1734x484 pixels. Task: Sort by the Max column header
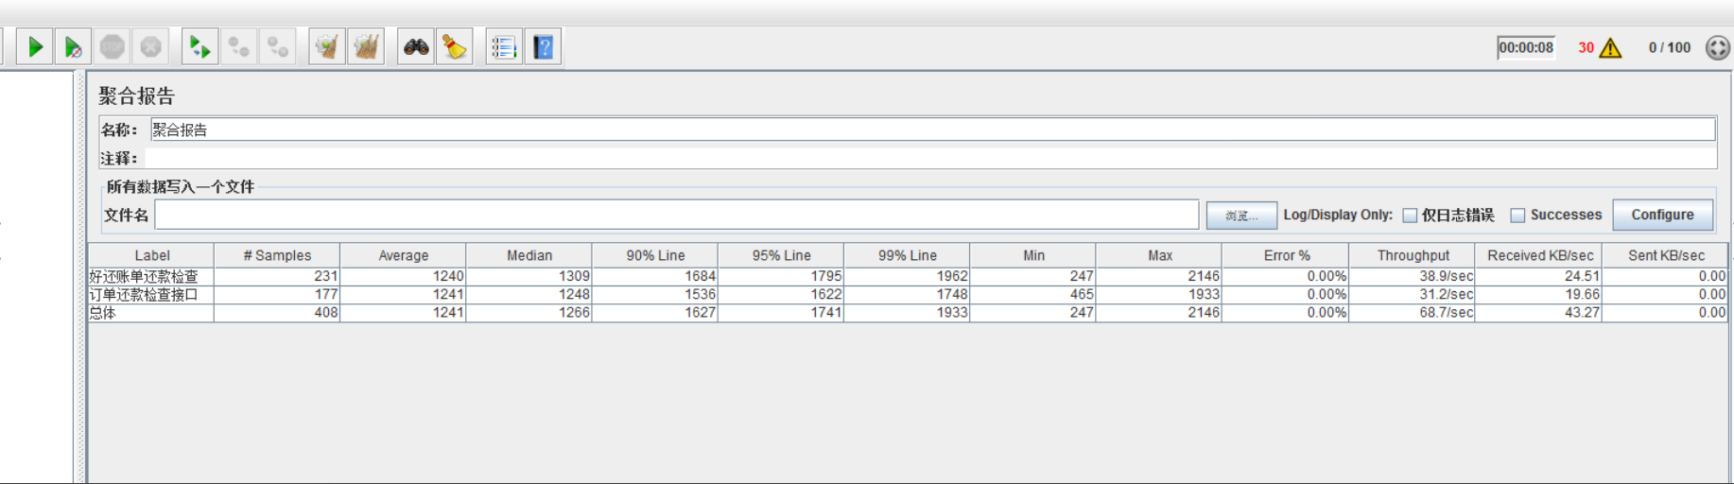point(1159,255)
